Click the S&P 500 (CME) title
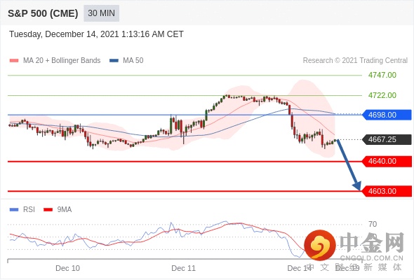 43,13
